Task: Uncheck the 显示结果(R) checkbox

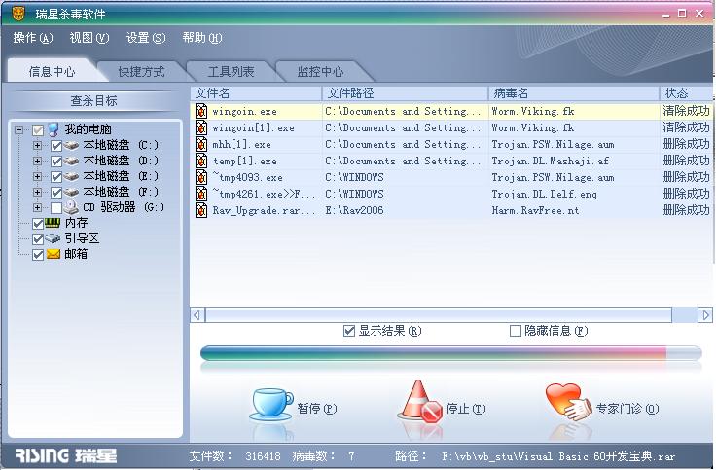Action: [349, 331]
